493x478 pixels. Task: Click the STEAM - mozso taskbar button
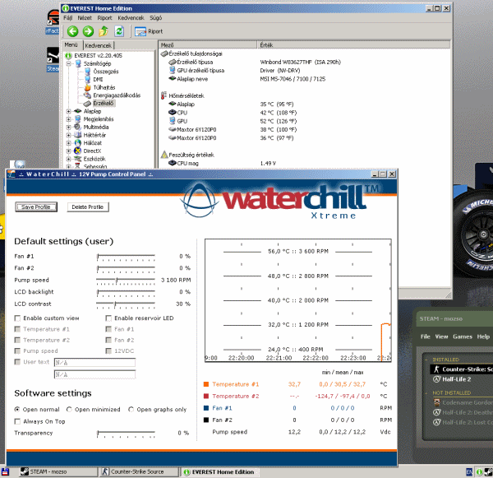57,471
